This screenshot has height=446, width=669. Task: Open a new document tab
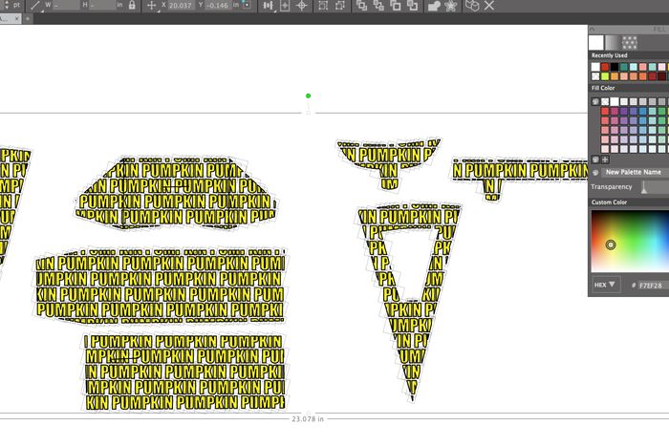click(x=29, y=19)
